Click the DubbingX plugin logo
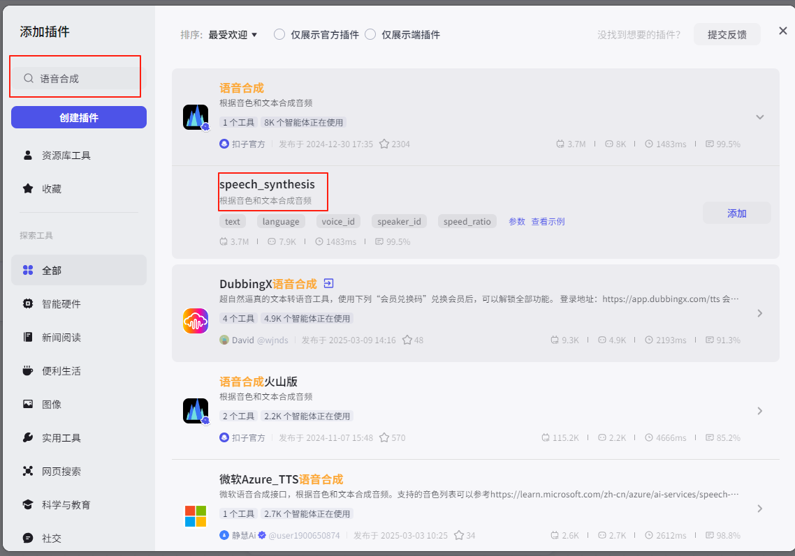 point(196,320)
